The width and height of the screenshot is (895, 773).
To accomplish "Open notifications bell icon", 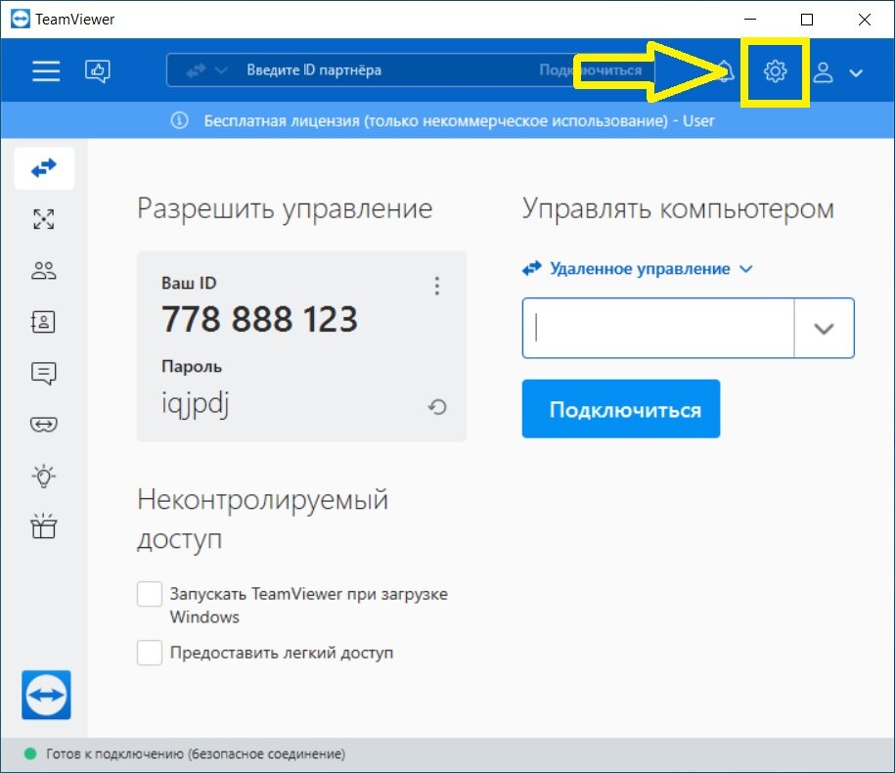I will pyautogui.click(x=725, y=71).
